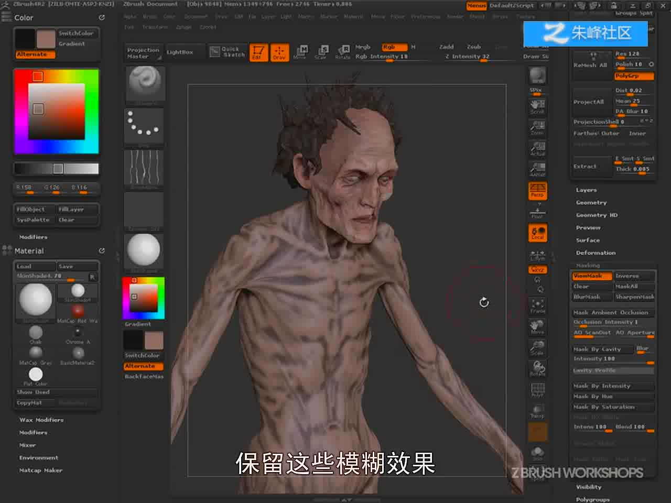This screenshot has width=671, height=503.
Task: Pick a hue in the color picker square
Action: (56, 111)
